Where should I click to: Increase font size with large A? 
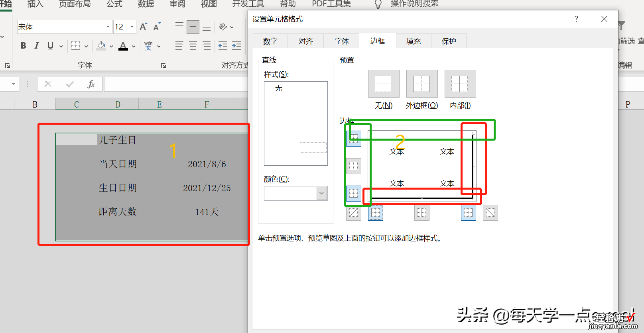pos(143,27)
